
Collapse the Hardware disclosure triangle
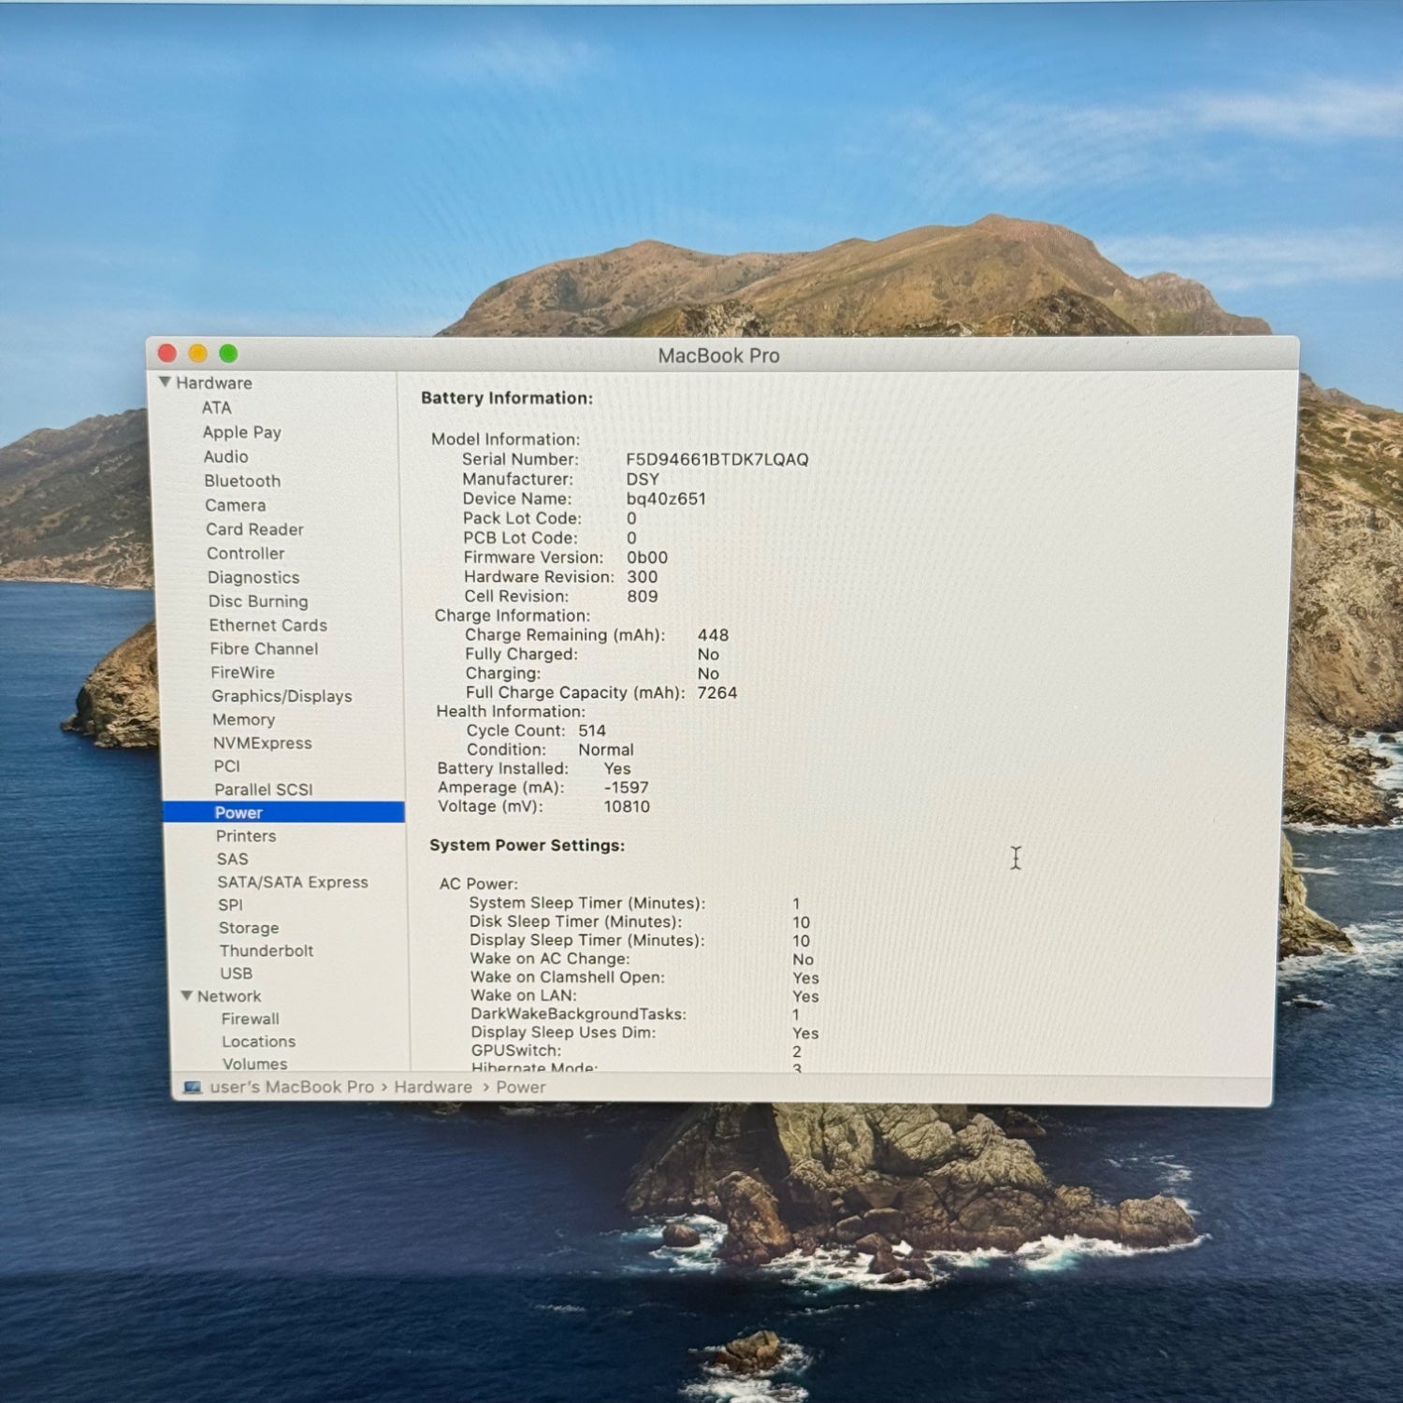(x=165, y=383)
